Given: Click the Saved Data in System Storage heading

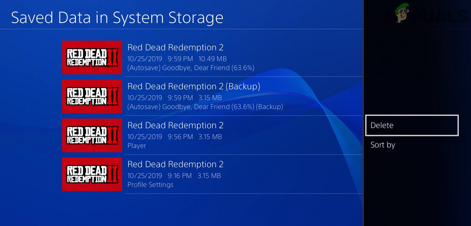Looking at the screenshot, I should click(x=117, y=18).
